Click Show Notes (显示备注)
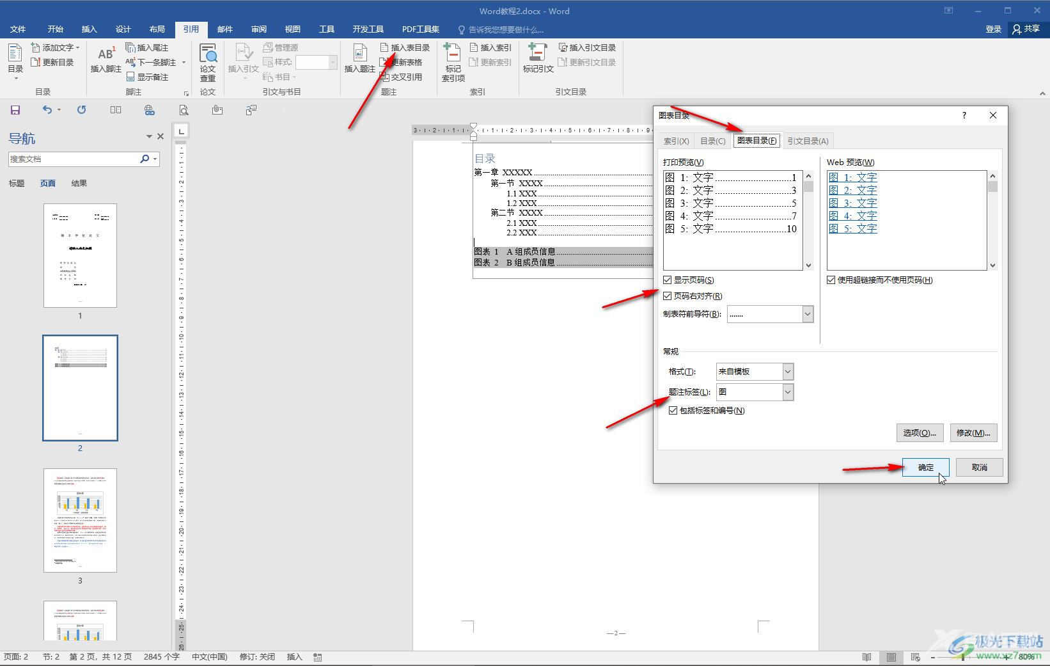Screen dimensions: 1050x666 (x=147, y=77)
